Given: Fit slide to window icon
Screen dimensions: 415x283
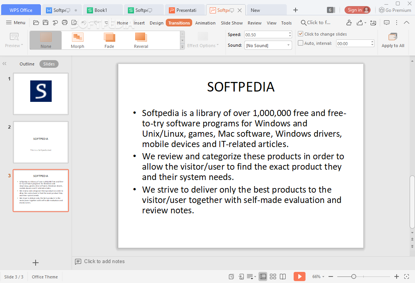Looking at the screenshot, I should 407,276.
